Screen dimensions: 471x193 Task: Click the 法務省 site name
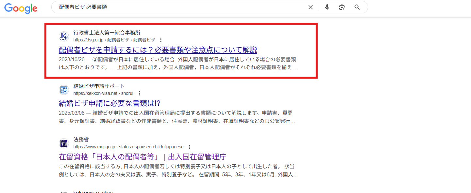(x=81, y=140)
